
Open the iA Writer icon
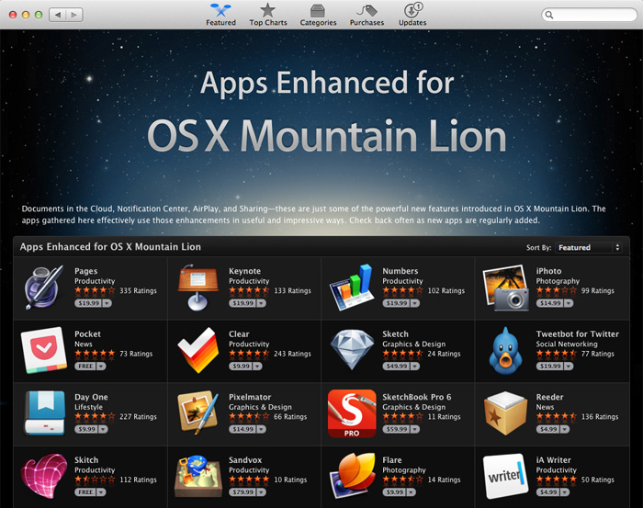click(x=505, y=476)
